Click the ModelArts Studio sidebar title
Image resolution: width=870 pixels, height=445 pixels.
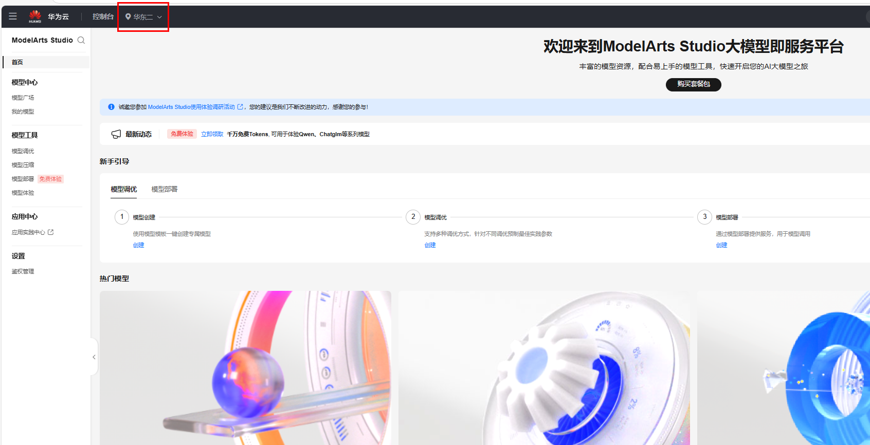42,40
